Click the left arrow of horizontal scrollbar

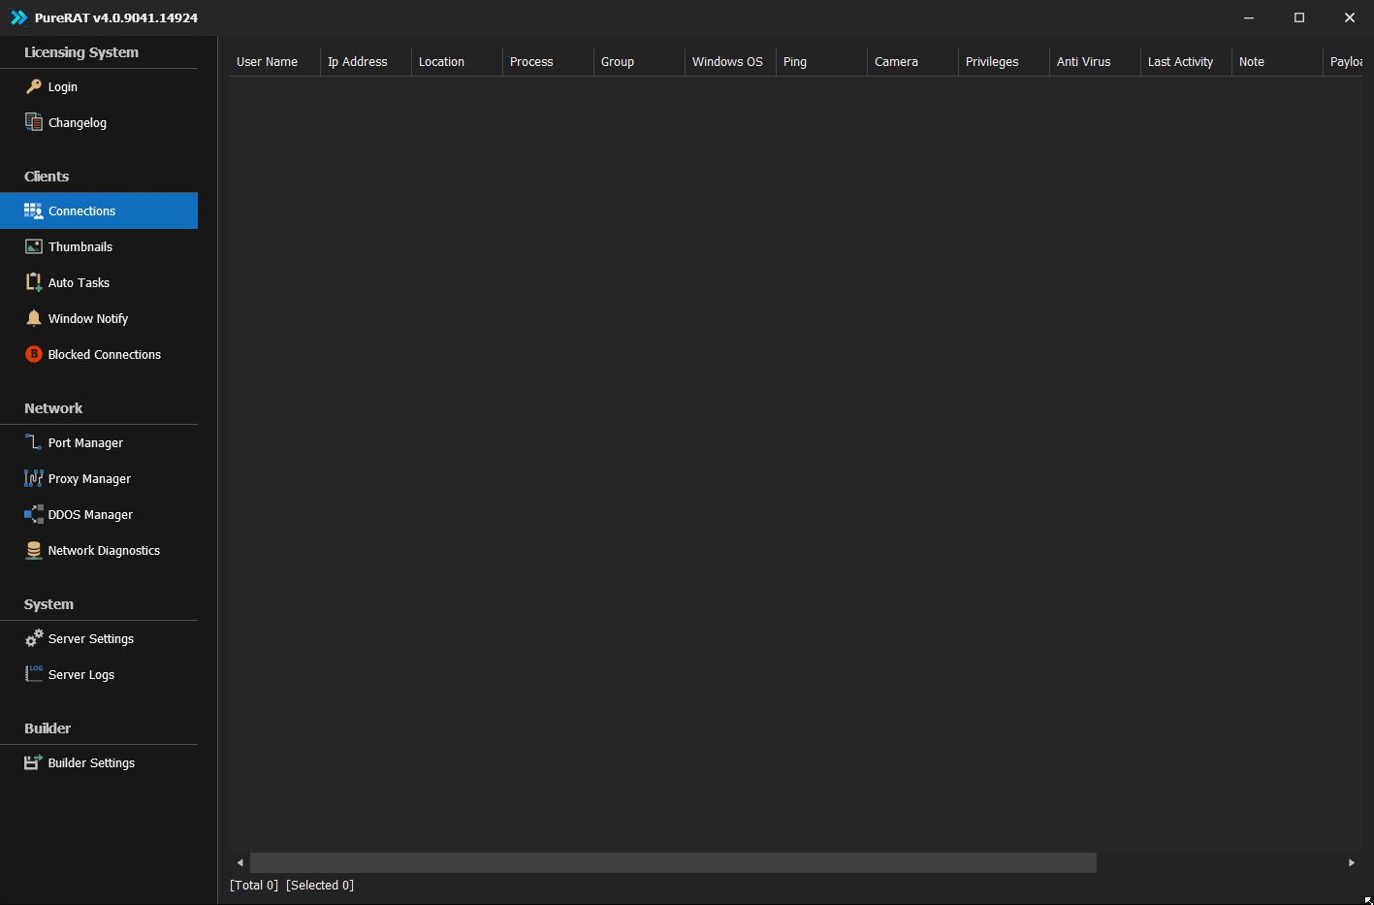pyautogui.click(x=240, y=862)
